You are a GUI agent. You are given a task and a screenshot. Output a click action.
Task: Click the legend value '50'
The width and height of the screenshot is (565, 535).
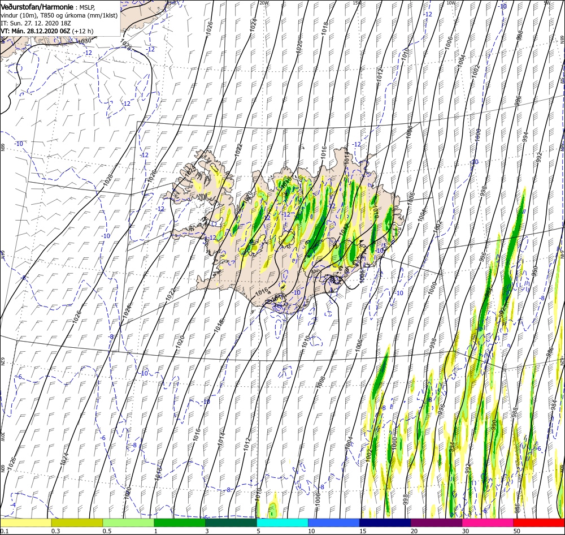[517, 531]
